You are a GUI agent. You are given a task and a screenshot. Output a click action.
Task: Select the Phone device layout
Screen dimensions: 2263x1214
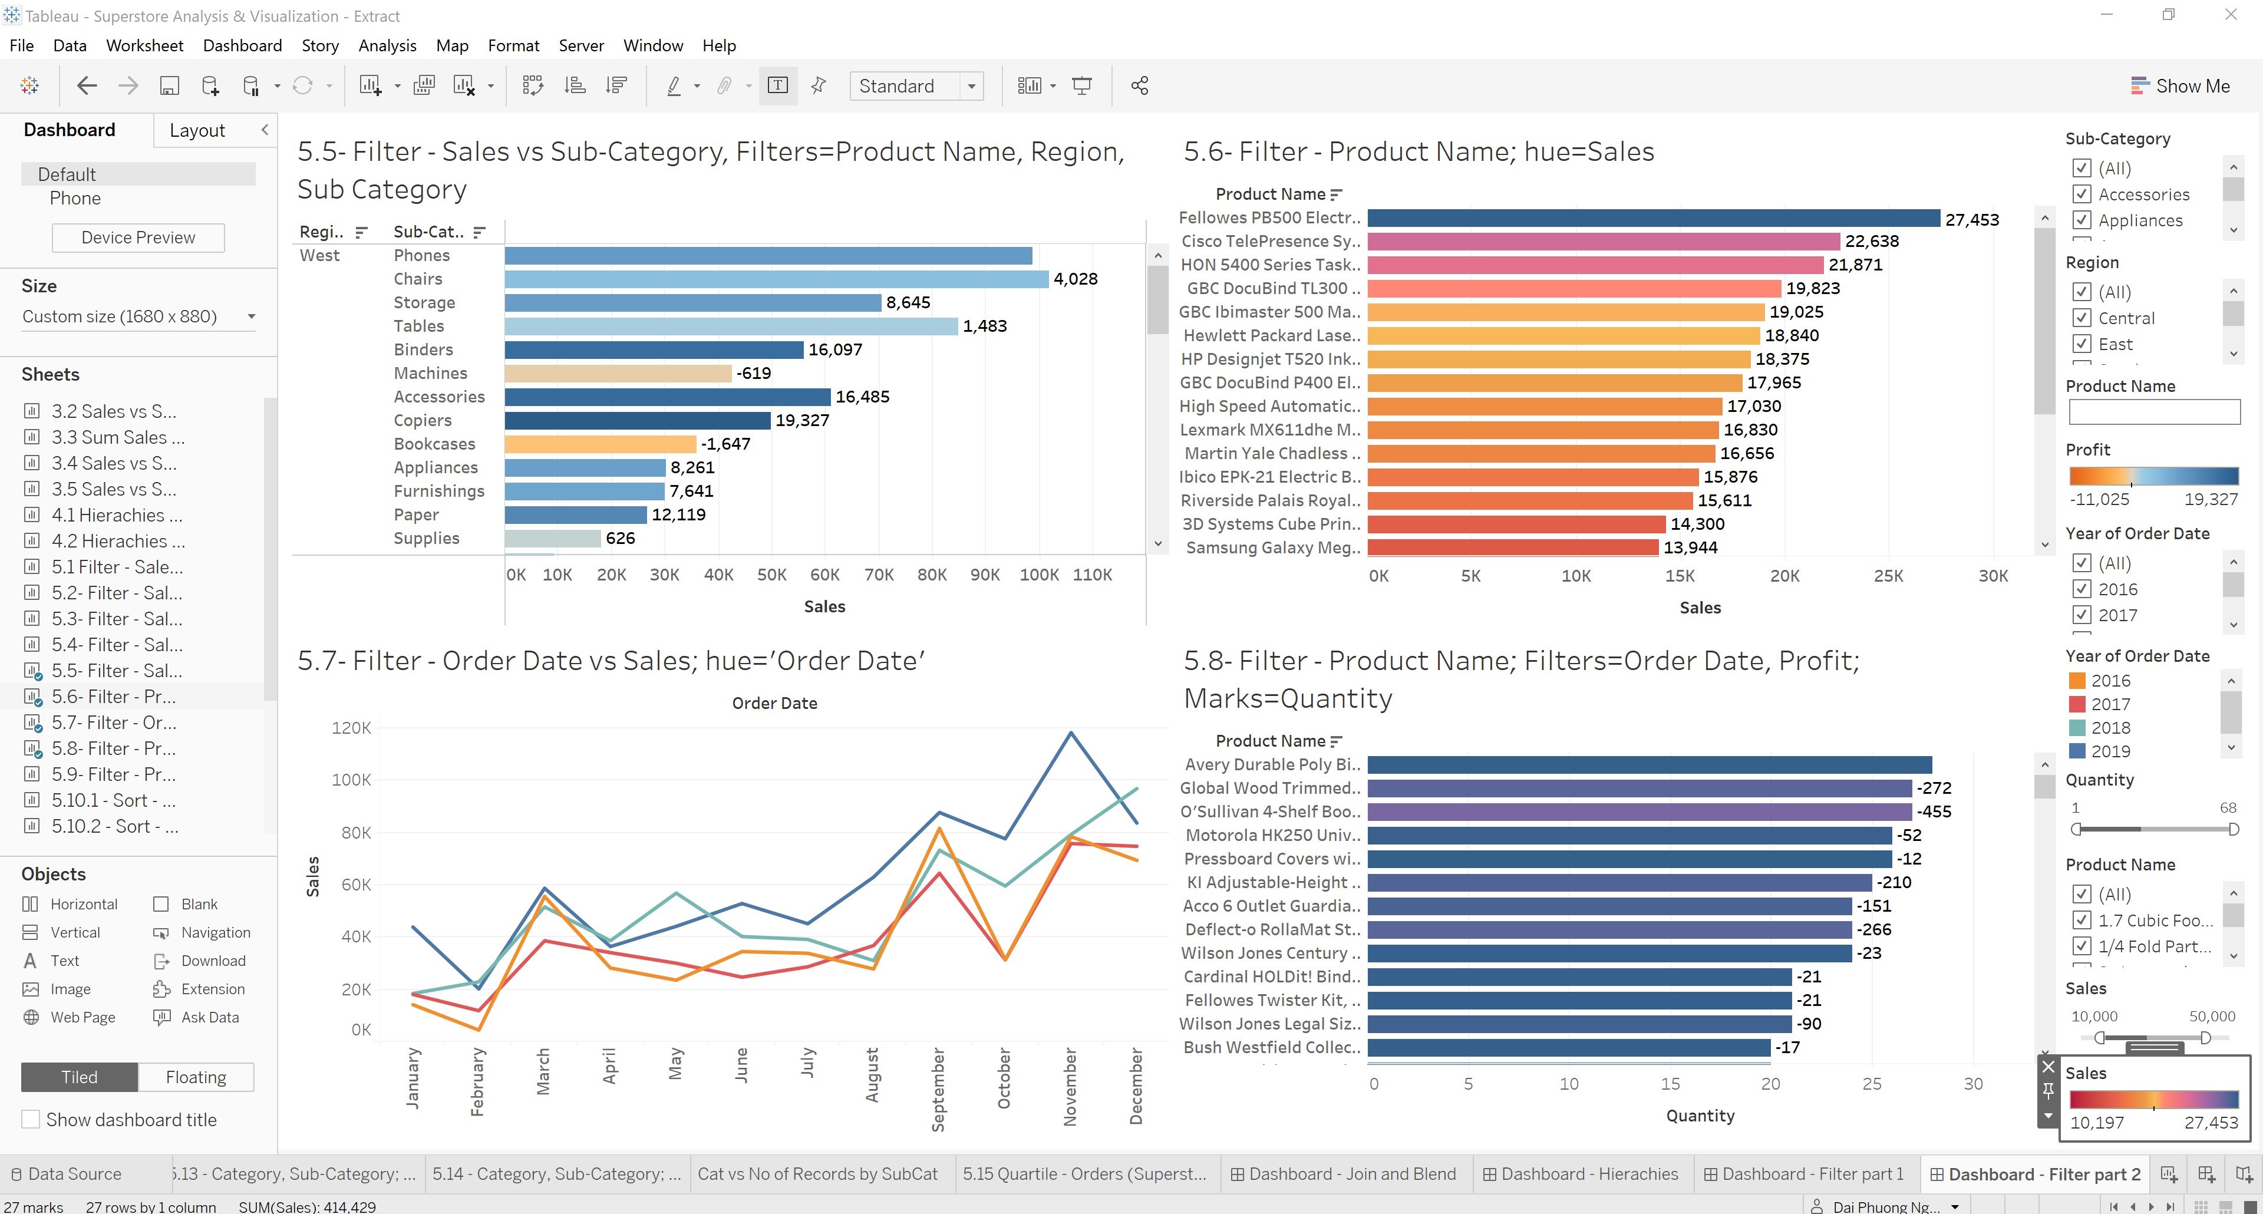75,199
